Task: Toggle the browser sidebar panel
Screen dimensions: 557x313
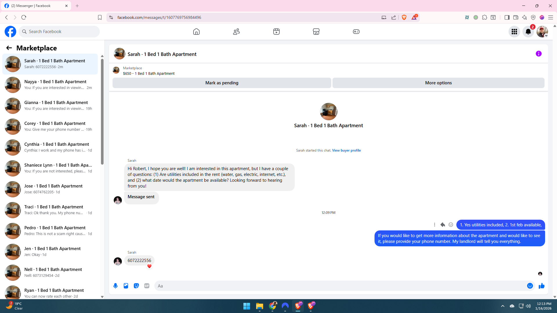Action: pos(507,17)
